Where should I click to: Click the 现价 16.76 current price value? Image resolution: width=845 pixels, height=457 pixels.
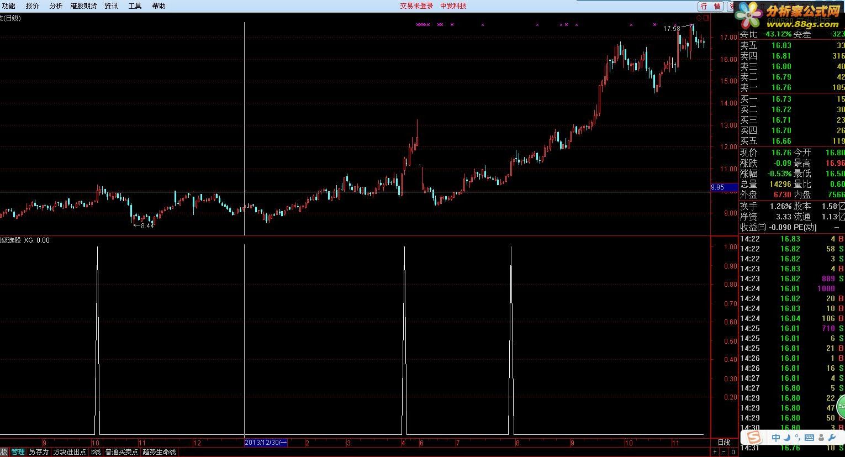[x=781, y=153]
